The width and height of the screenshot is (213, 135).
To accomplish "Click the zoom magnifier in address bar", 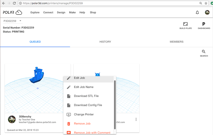I will tap(201, 3).
